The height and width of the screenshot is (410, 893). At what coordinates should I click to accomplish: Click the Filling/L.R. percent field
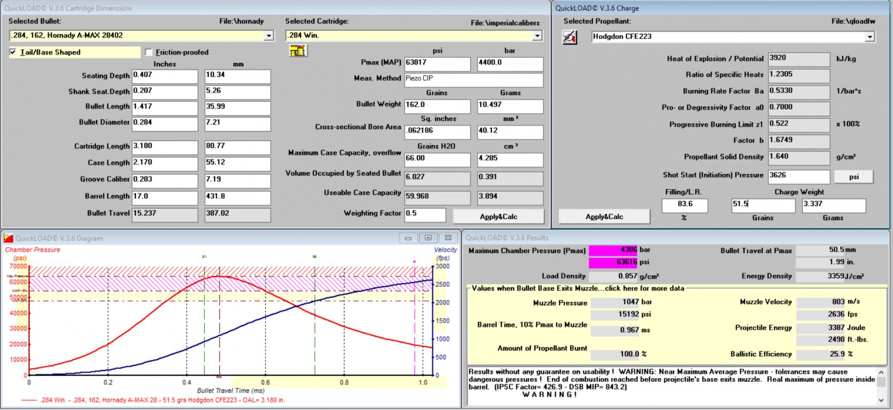685,206
